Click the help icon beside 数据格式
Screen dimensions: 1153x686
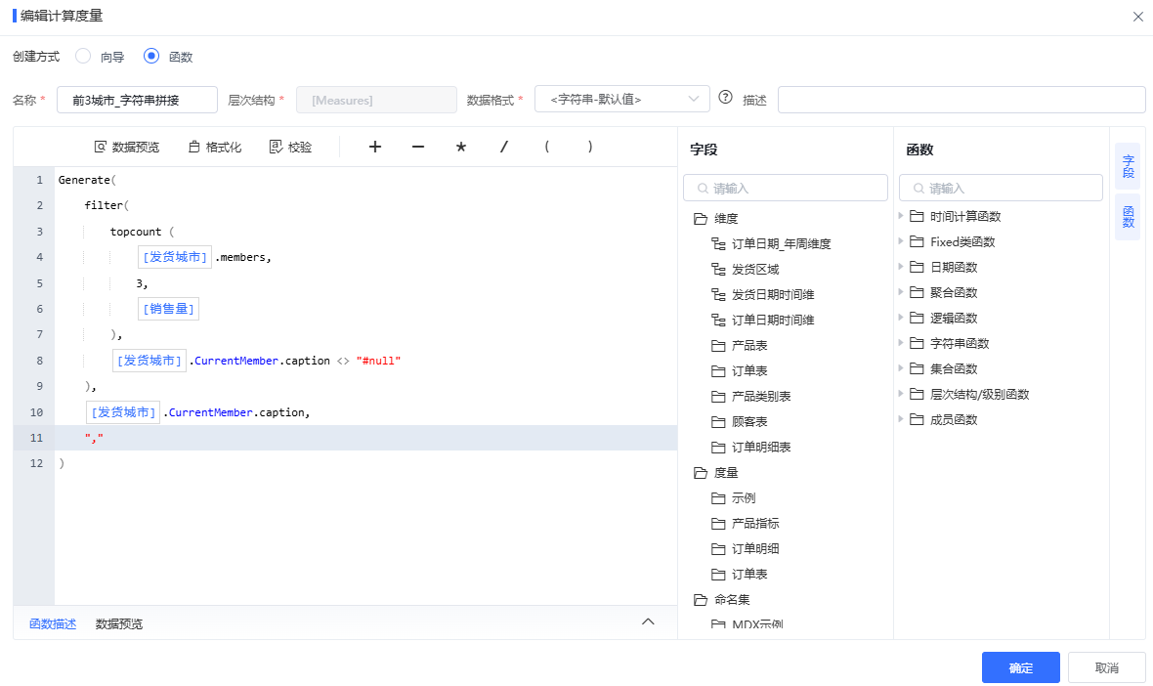(726, 97)
